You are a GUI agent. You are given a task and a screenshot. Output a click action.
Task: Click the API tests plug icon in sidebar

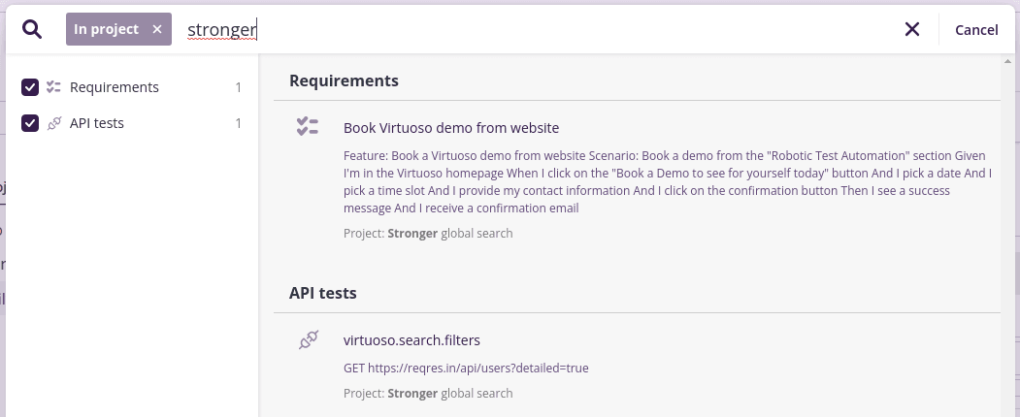click(54, 123)
